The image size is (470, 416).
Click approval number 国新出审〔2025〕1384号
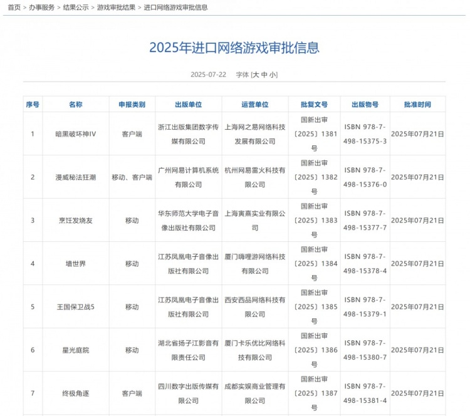click(315, 264)
